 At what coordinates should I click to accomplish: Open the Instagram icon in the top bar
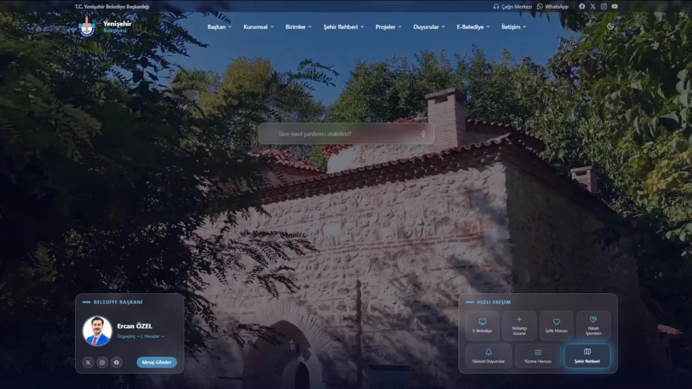tap(604, 6)
